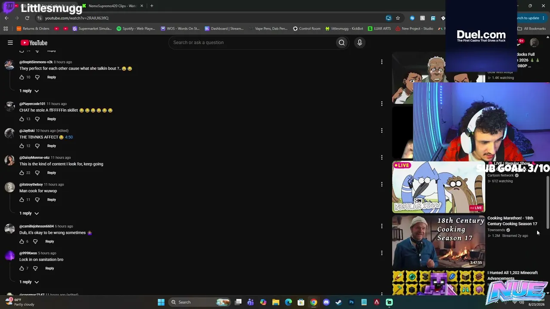The height and width of the screenshot is (309, 550).
Task: Go back with the browser back arrow
Action: coord(6,18)
